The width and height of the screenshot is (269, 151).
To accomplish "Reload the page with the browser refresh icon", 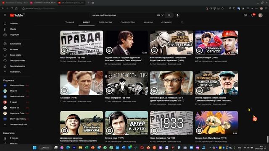I will point(12,8).
